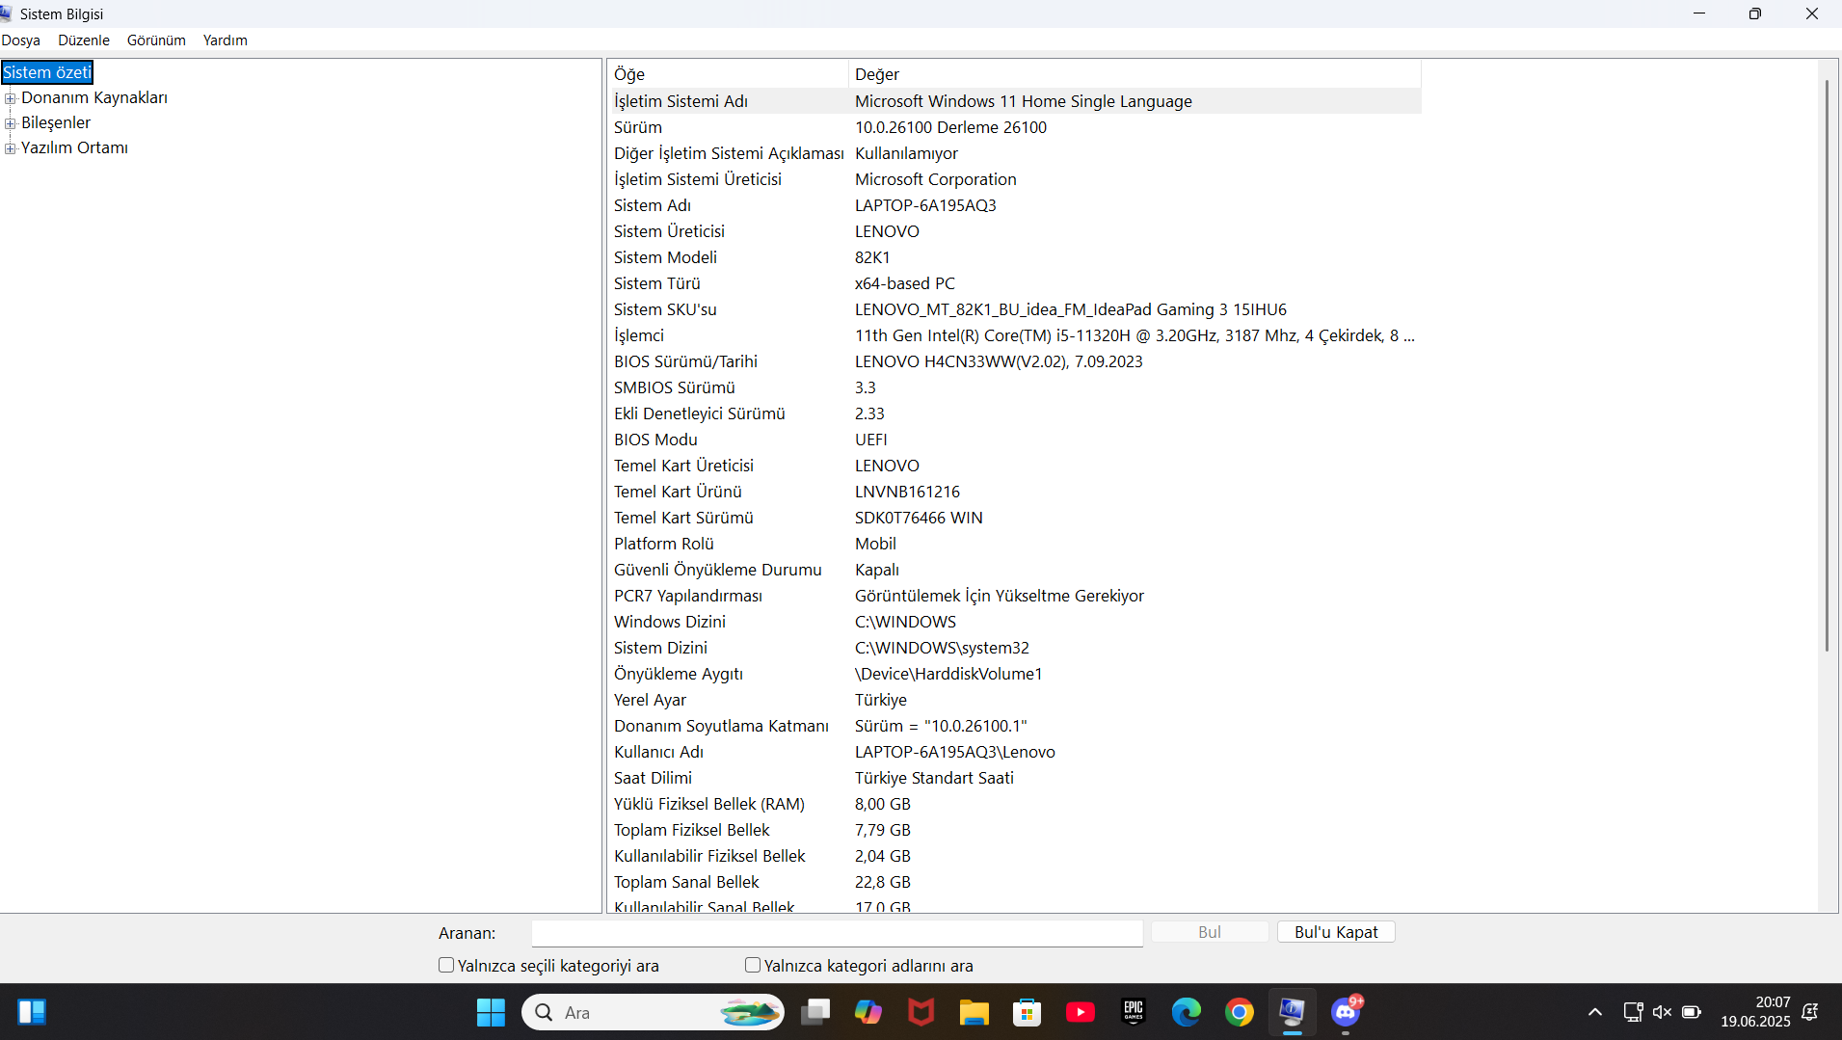Enable 'Yalnızca kategori adlarını ara' checkbox

click(753, 965)
